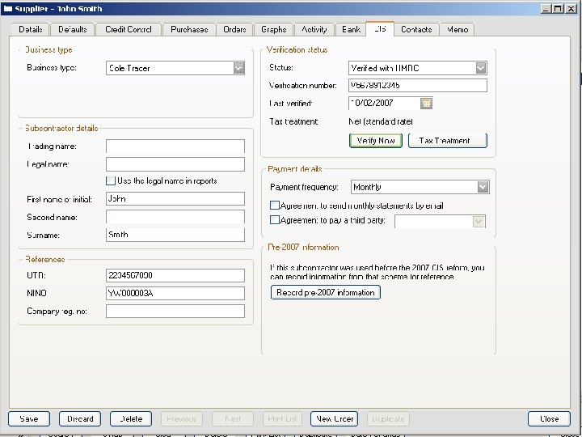Image resolution: width=582 pixels, height=437 pixels.
Task: Open the verification Status dropdown
Action: point(481,68)
